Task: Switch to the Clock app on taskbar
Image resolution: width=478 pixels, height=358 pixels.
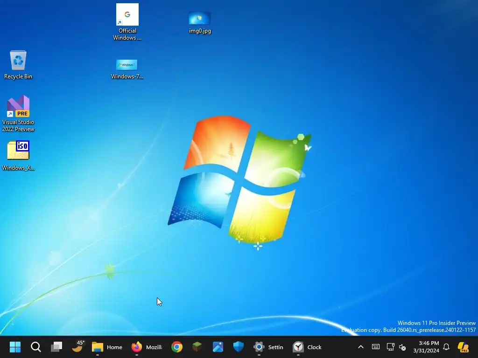Action: (307, 347)
